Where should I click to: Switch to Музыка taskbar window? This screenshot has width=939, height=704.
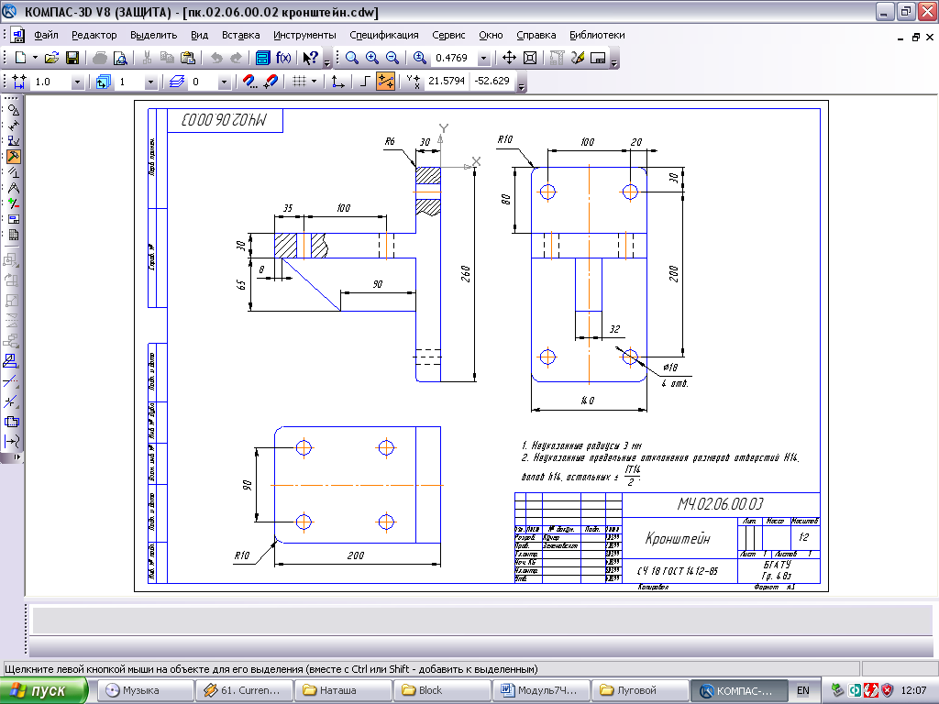point(146,690)
